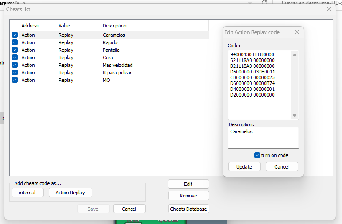Cancel the Action Replay code edit
This screenshot has height=224, width=342.
coord(282,167)
